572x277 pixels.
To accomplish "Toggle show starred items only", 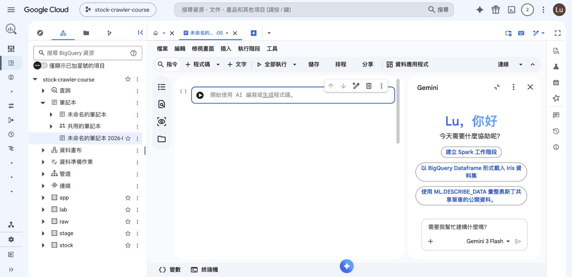I will [x=40, y=66].
